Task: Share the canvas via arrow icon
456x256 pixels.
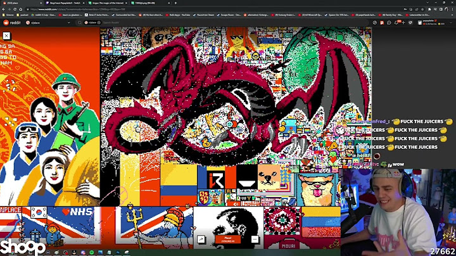Action: coord(201,240)
